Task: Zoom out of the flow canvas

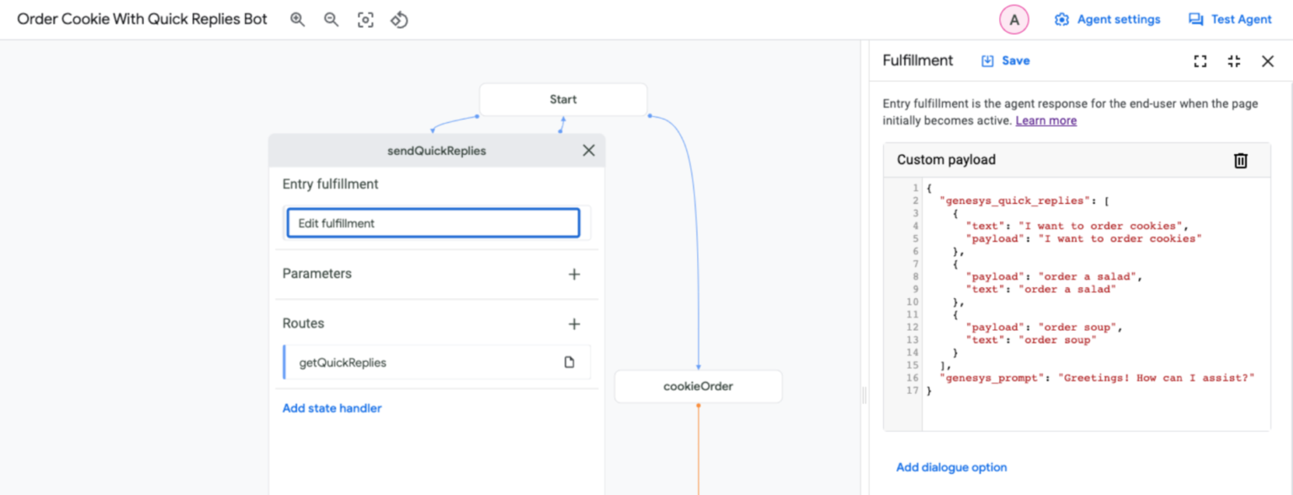Action: pyautogui.click(x=331, y=19)
